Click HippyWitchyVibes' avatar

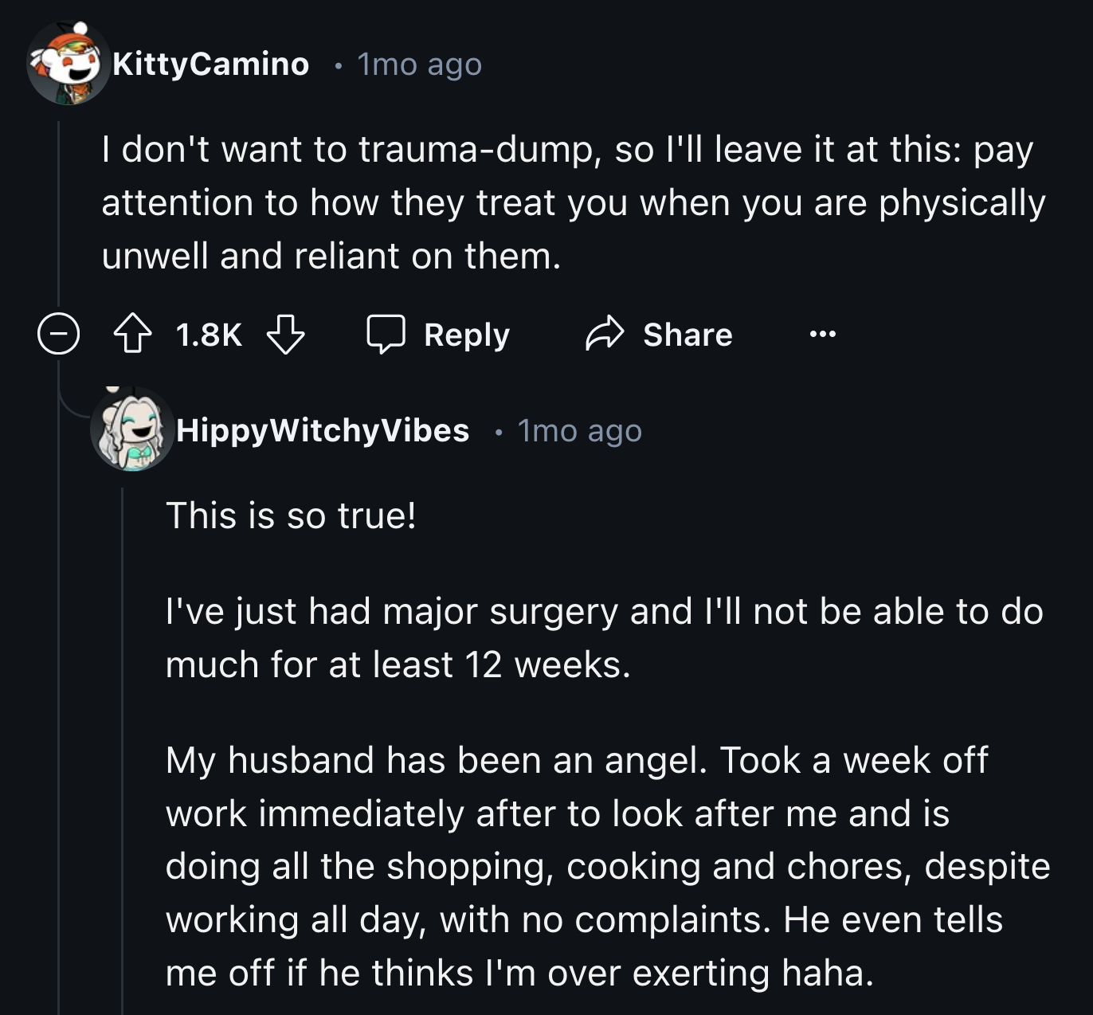130,431
